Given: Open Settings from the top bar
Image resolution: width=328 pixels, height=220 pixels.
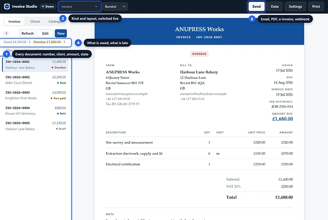Looking at the screenshot, I should (x=295, y=7).
